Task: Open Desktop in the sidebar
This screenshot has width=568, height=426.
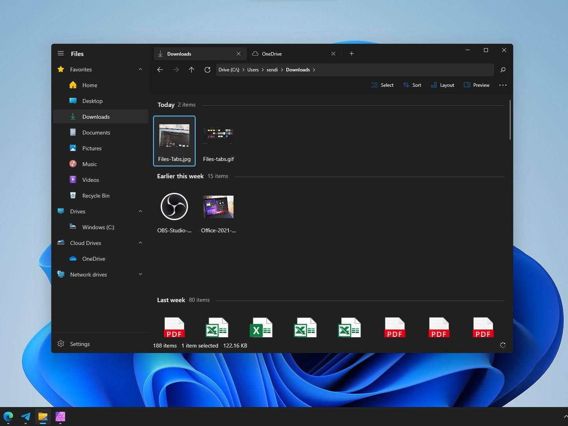Action: coord(101,101)
